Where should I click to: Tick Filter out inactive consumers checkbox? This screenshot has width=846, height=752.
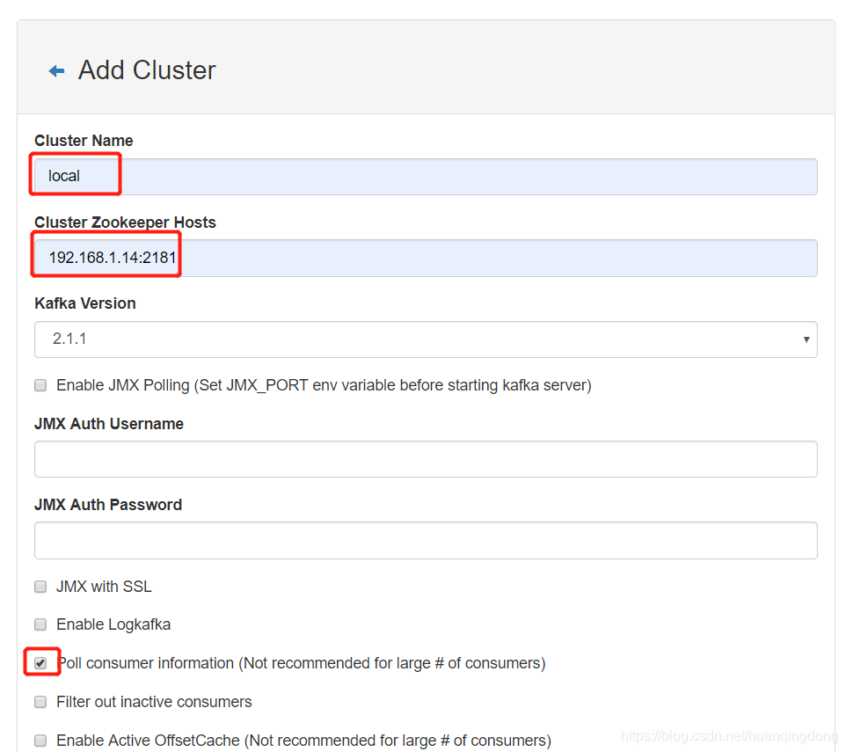coord(40,702)
